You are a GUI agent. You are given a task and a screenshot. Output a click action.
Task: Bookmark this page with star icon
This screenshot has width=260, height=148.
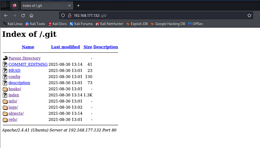249,16
